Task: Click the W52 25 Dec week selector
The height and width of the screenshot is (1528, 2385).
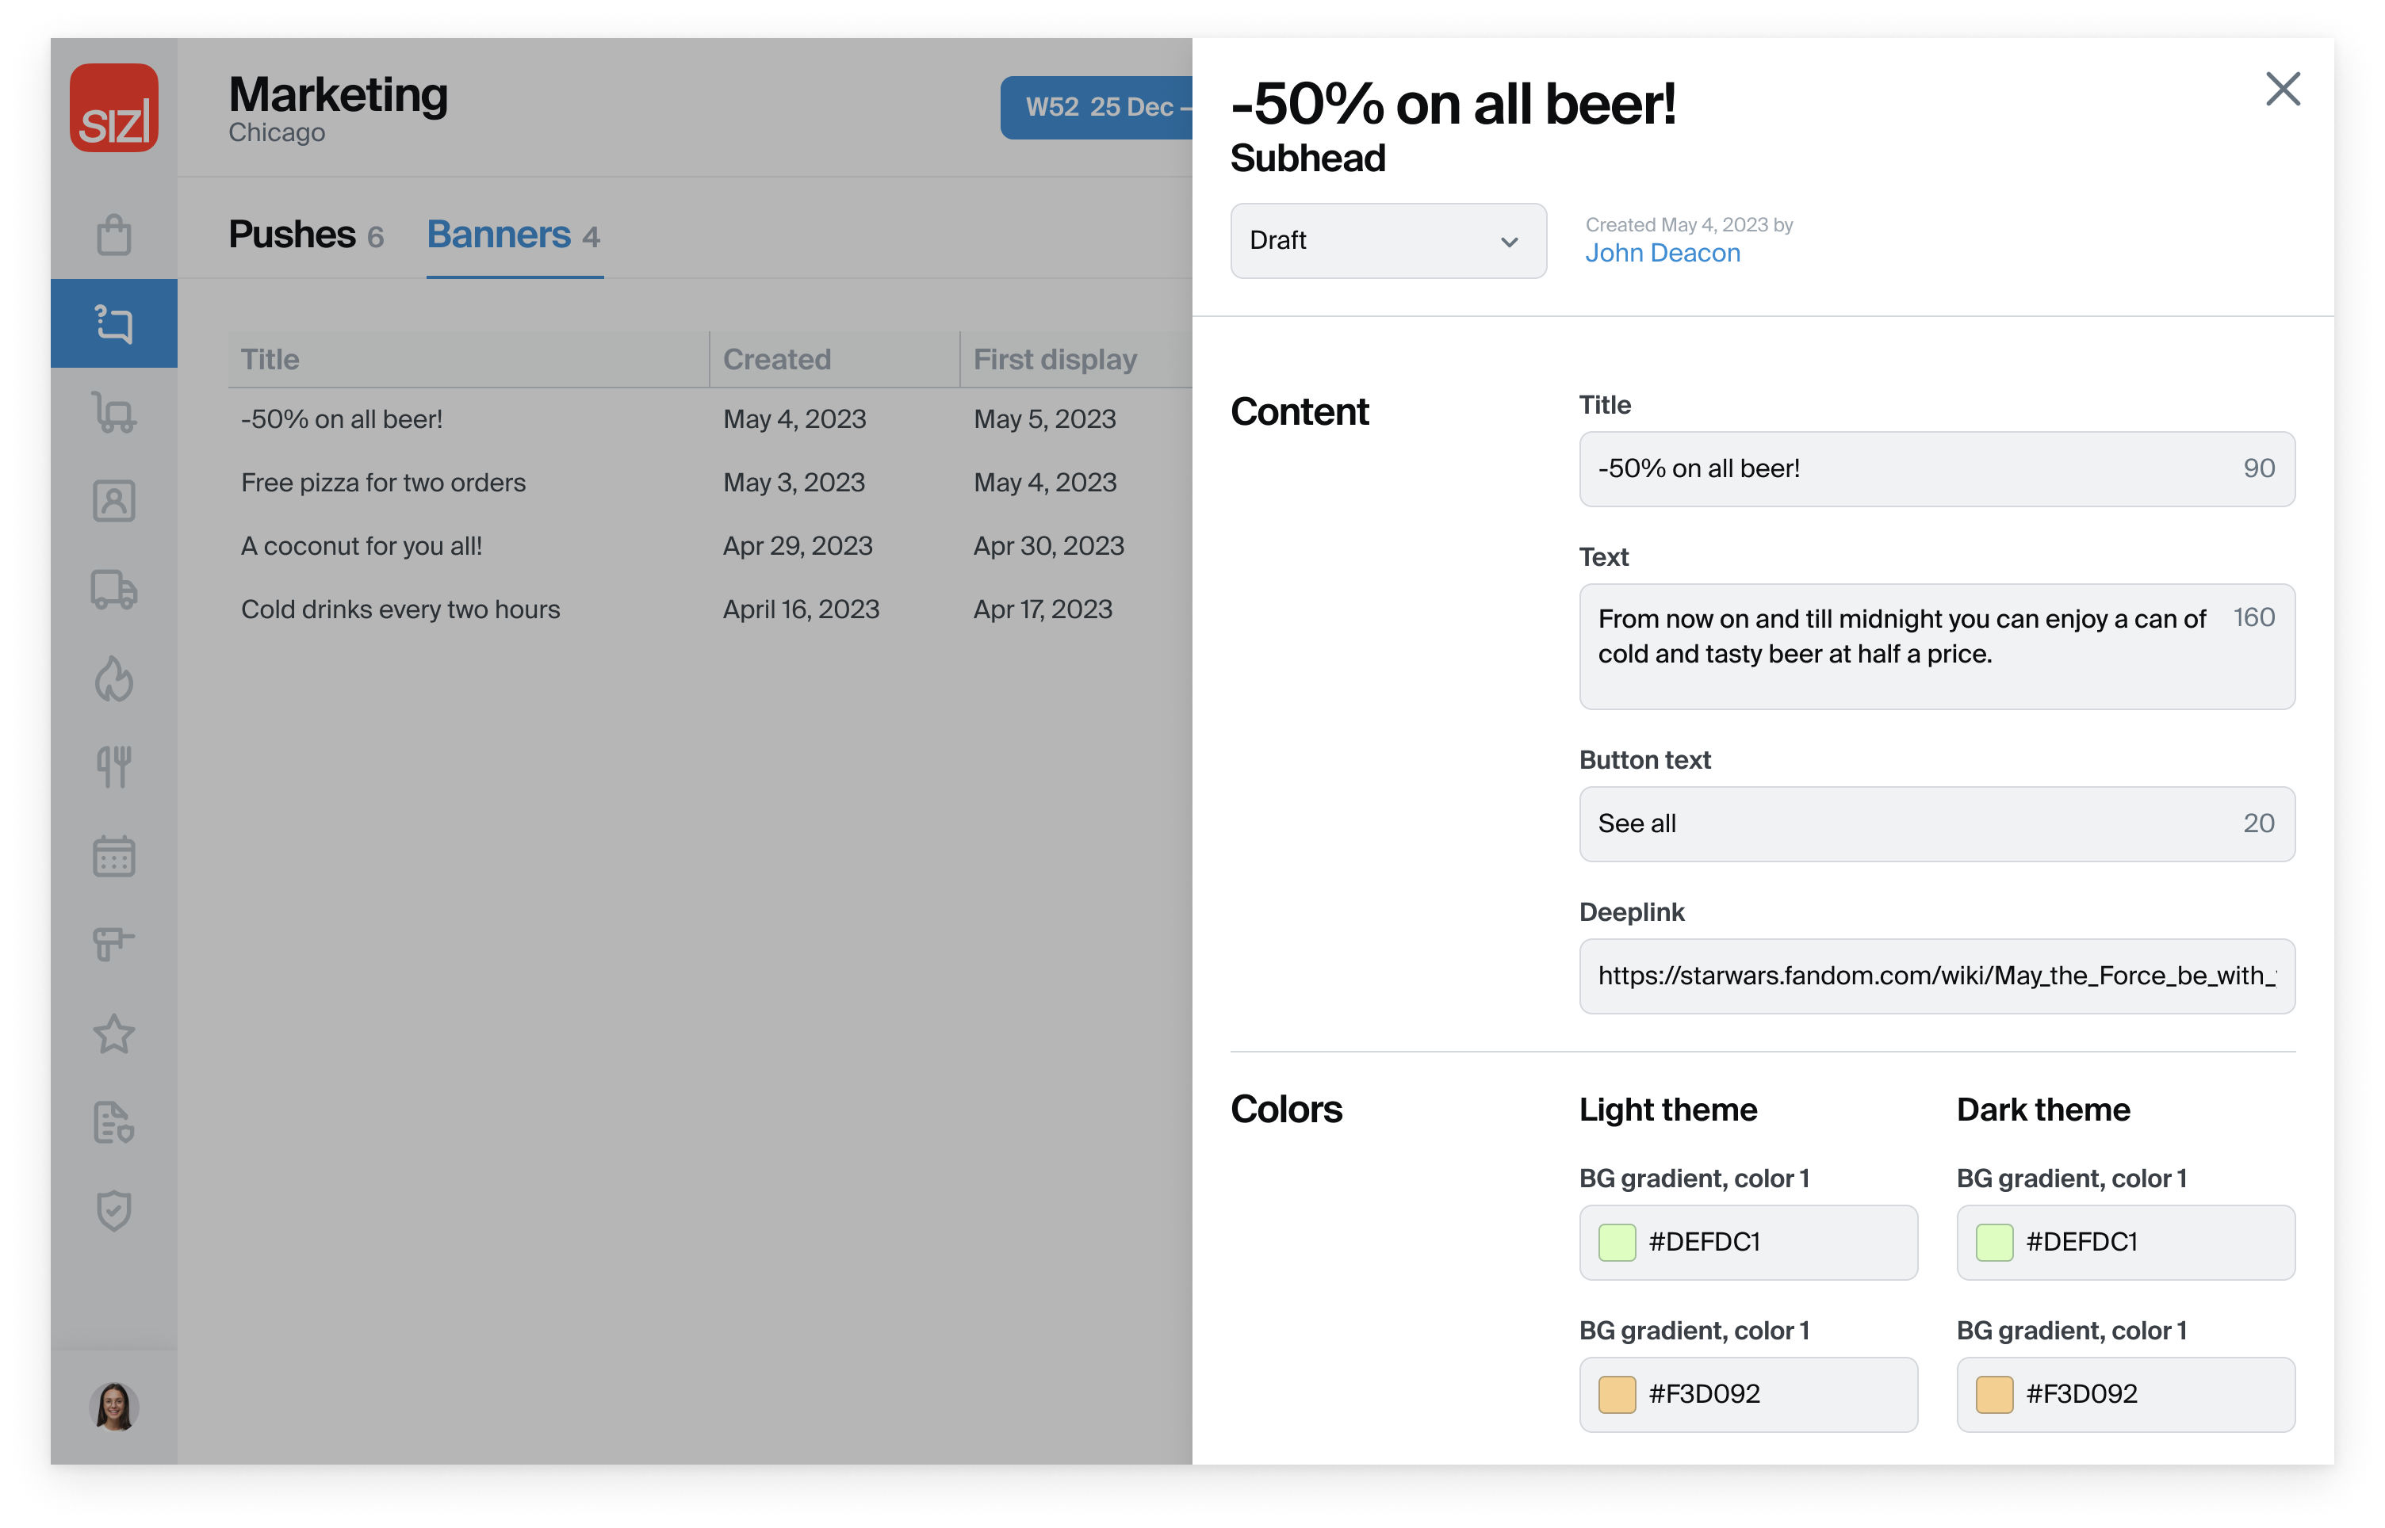Action: pyautogui.click(x=1097, y=107)
